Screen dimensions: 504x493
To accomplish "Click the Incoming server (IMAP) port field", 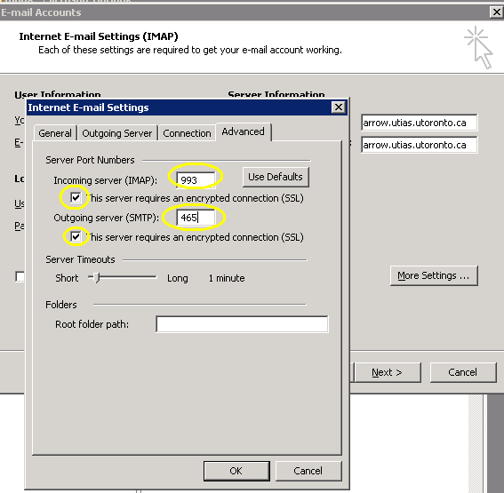I will coord(196,179).
